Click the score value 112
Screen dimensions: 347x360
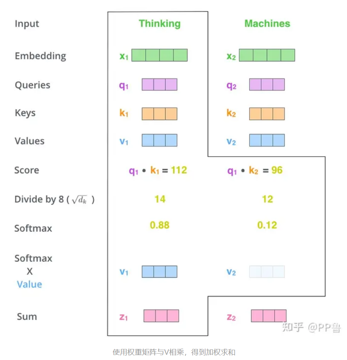[x=179, y=170]
